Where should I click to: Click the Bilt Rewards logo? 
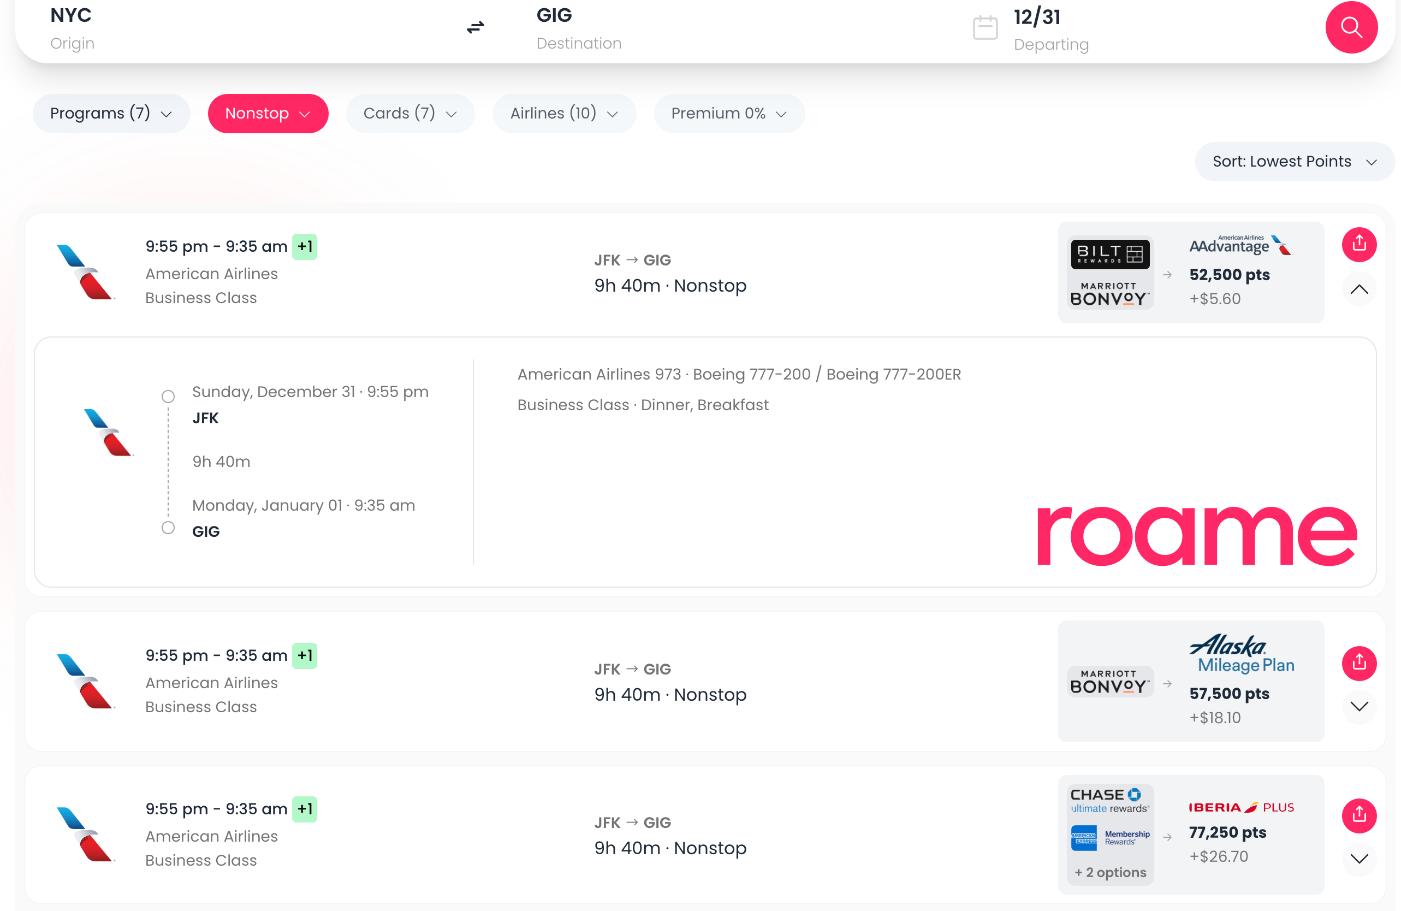pos(1109,254)
